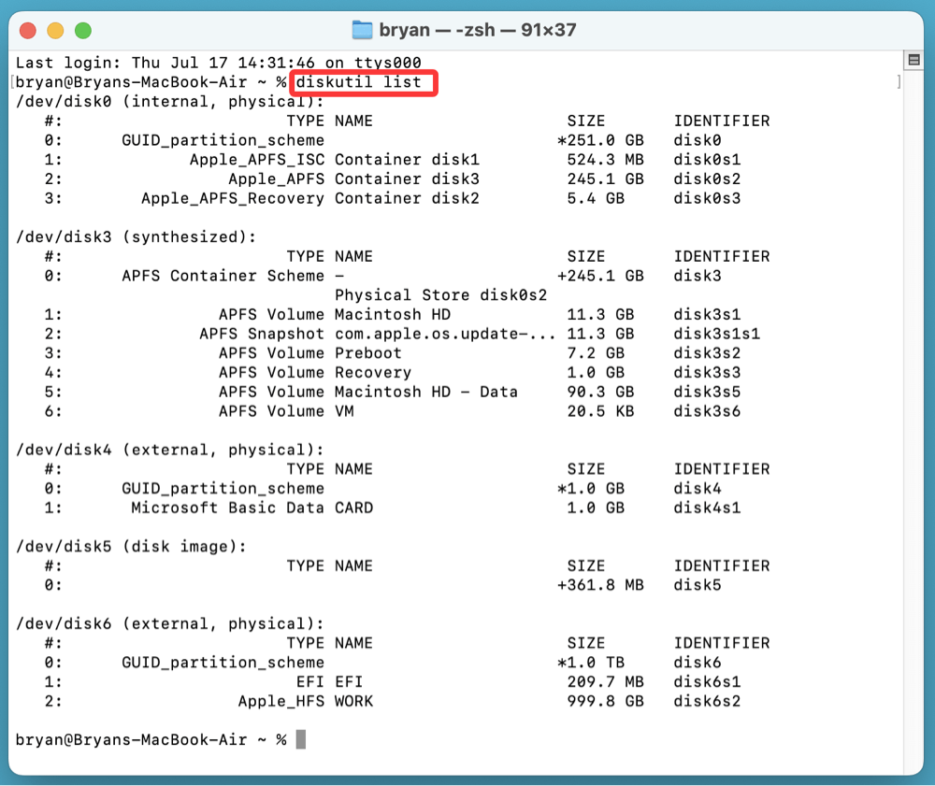Image resolution: width=935 pixels, height=786 pixels.
Task: Open the split pane control at top right
Action: click(913, 59)
